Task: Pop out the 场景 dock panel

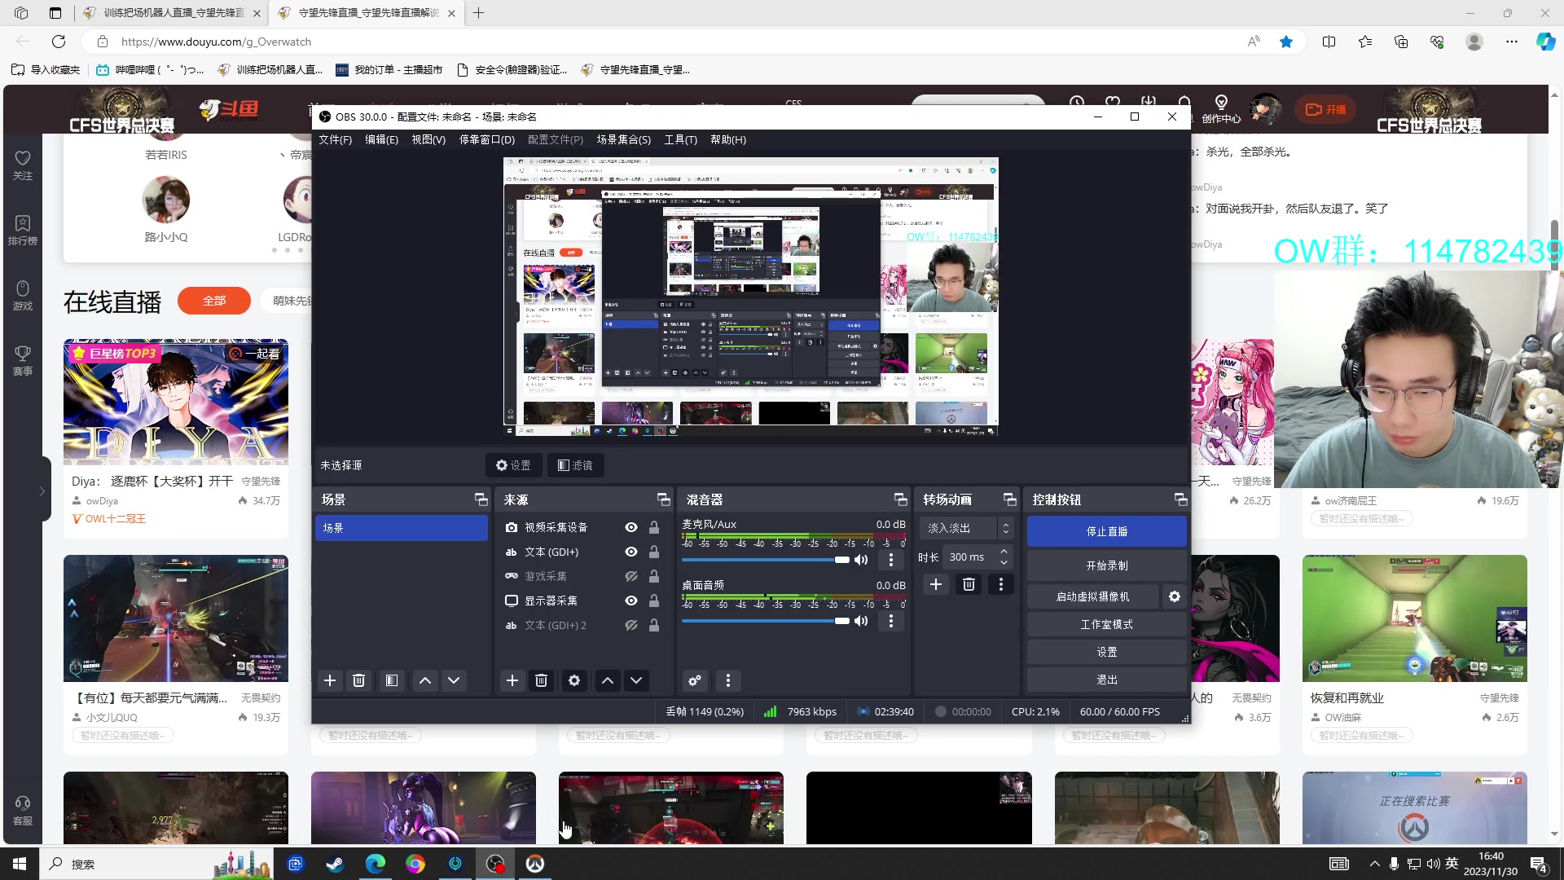Action: [x=481, y=499]
